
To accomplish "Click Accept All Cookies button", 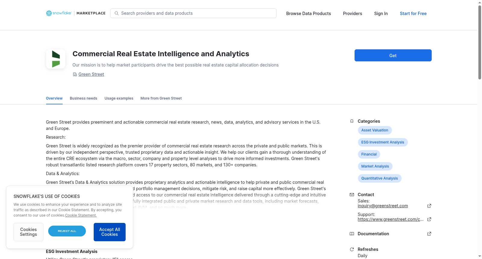I will tap(110, 232).
